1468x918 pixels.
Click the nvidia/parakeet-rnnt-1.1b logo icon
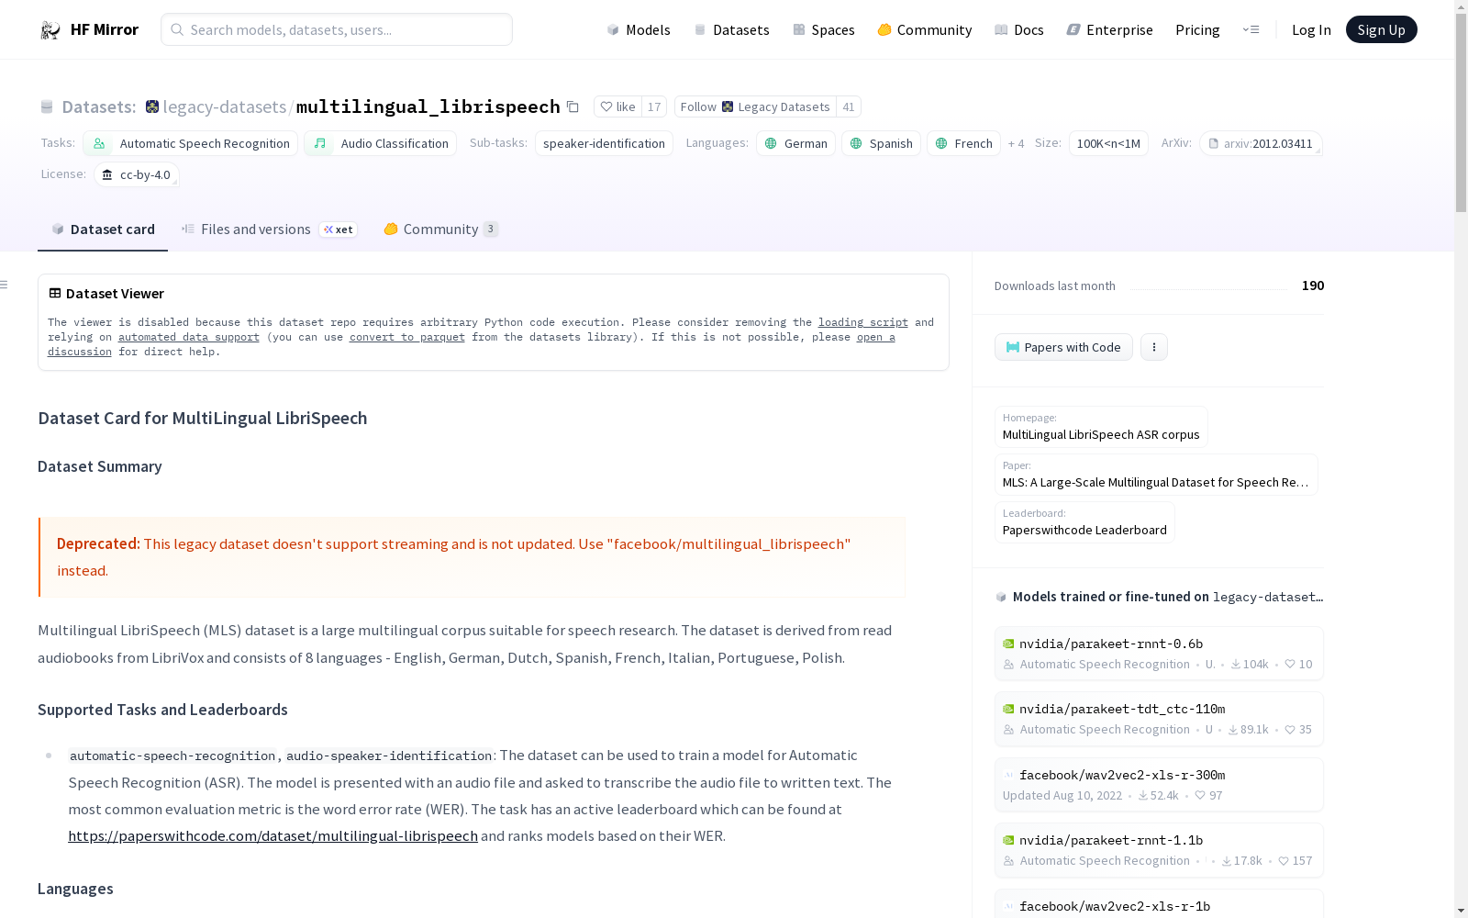coord(1008,840)
